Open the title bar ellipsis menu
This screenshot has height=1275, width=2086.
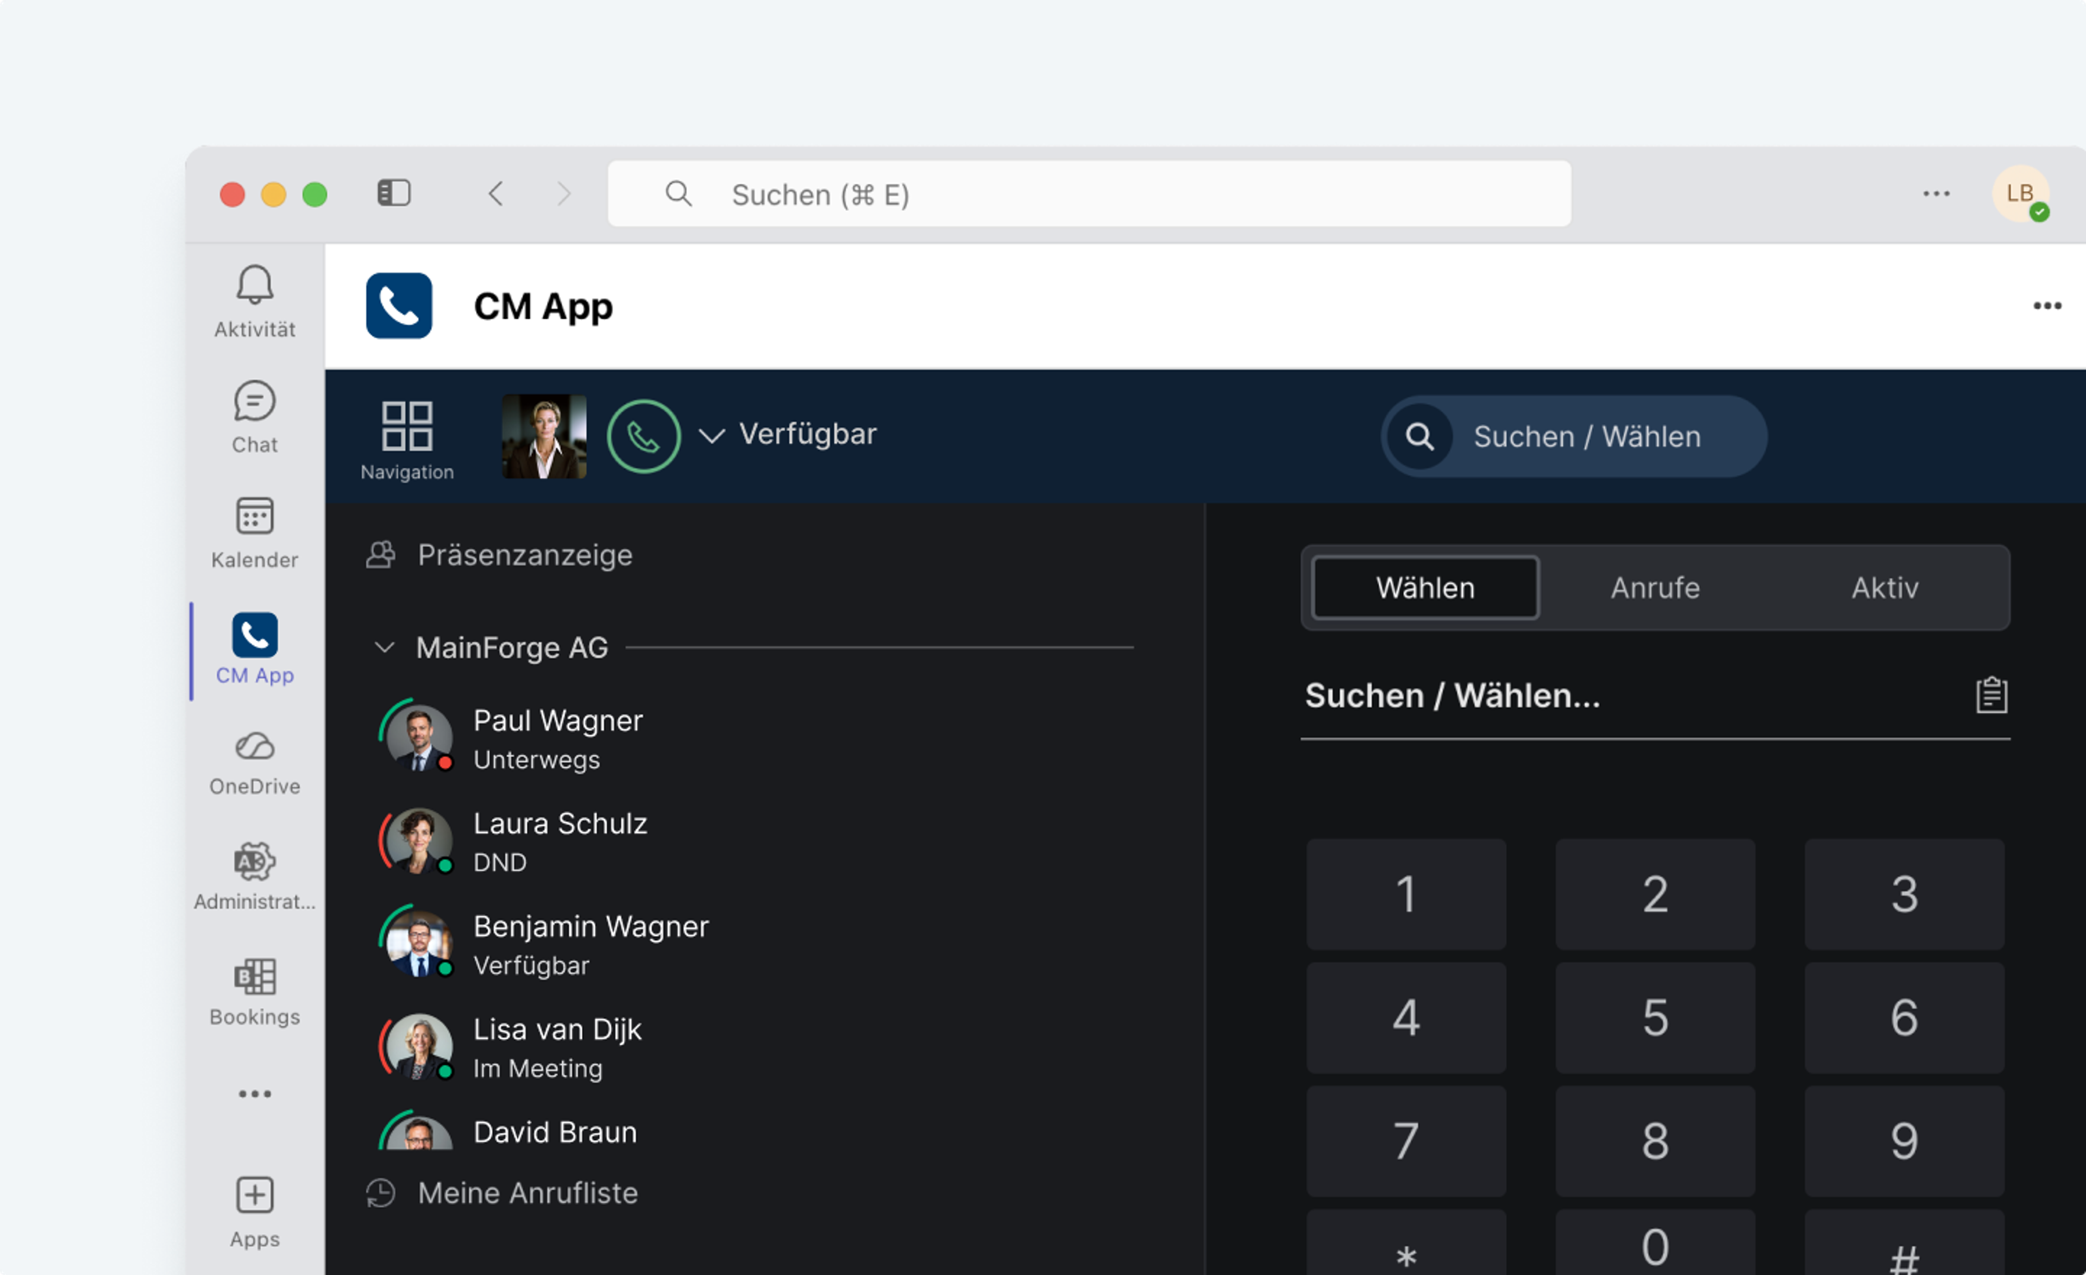[x=1936, y=194]
